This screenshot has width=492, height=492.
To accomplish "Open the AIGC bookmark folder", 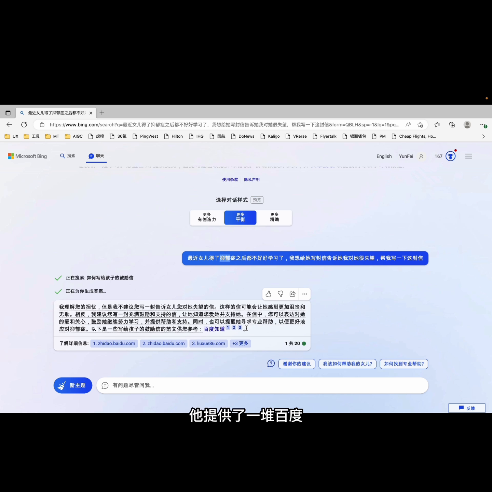I will [74, 136].
